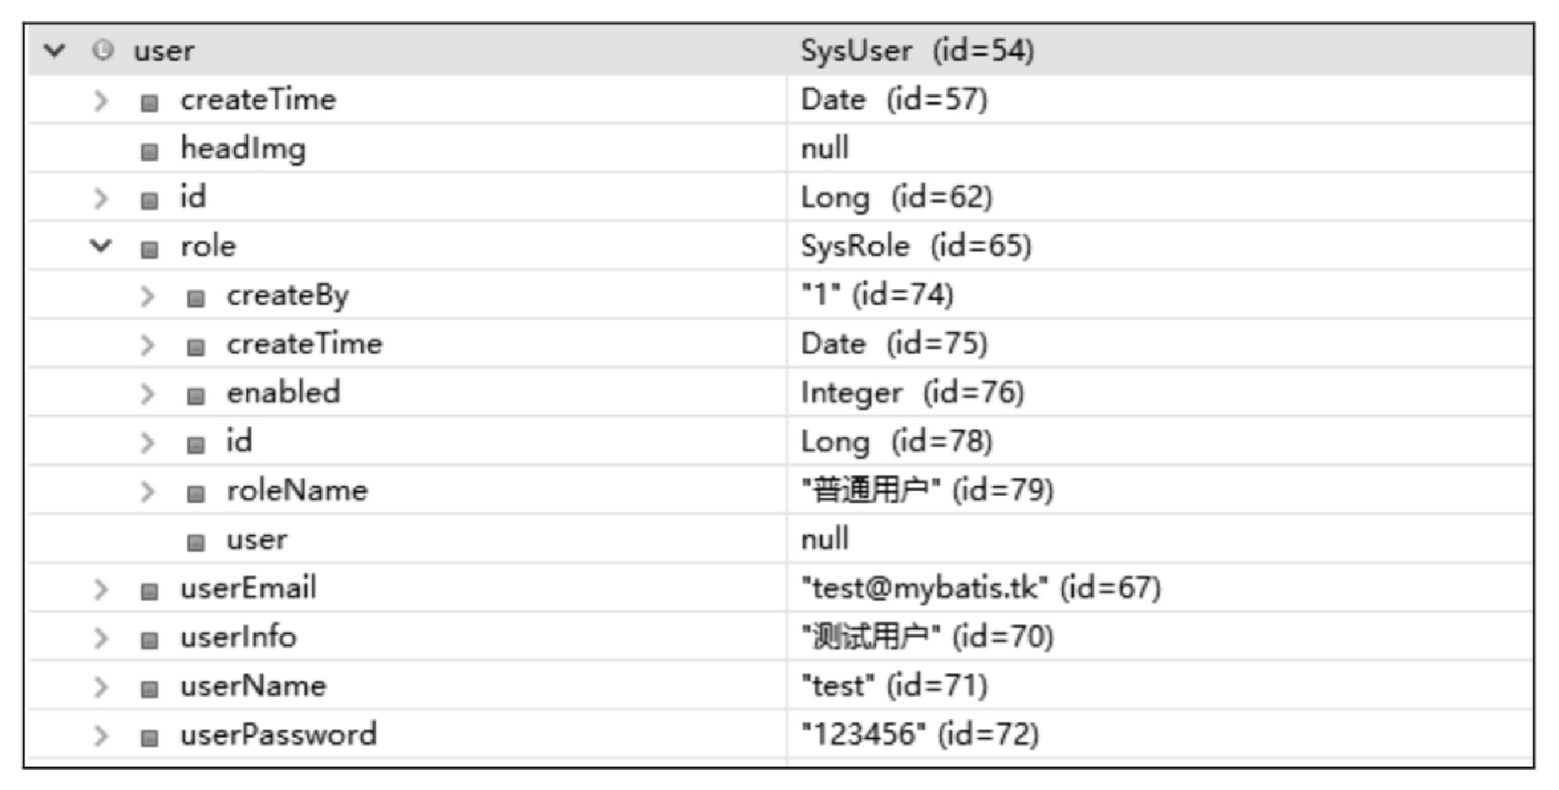Click the field icon beside userPassword
Viewport: 1559px width, 790px height.
click(x=149, y=738)
